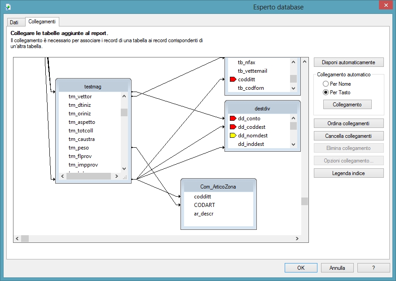The width and height of the screenshot is (396, 281).
Task: Click the Esperto database title bar icon
Action: pyautogui.click(x=8, y=7)
